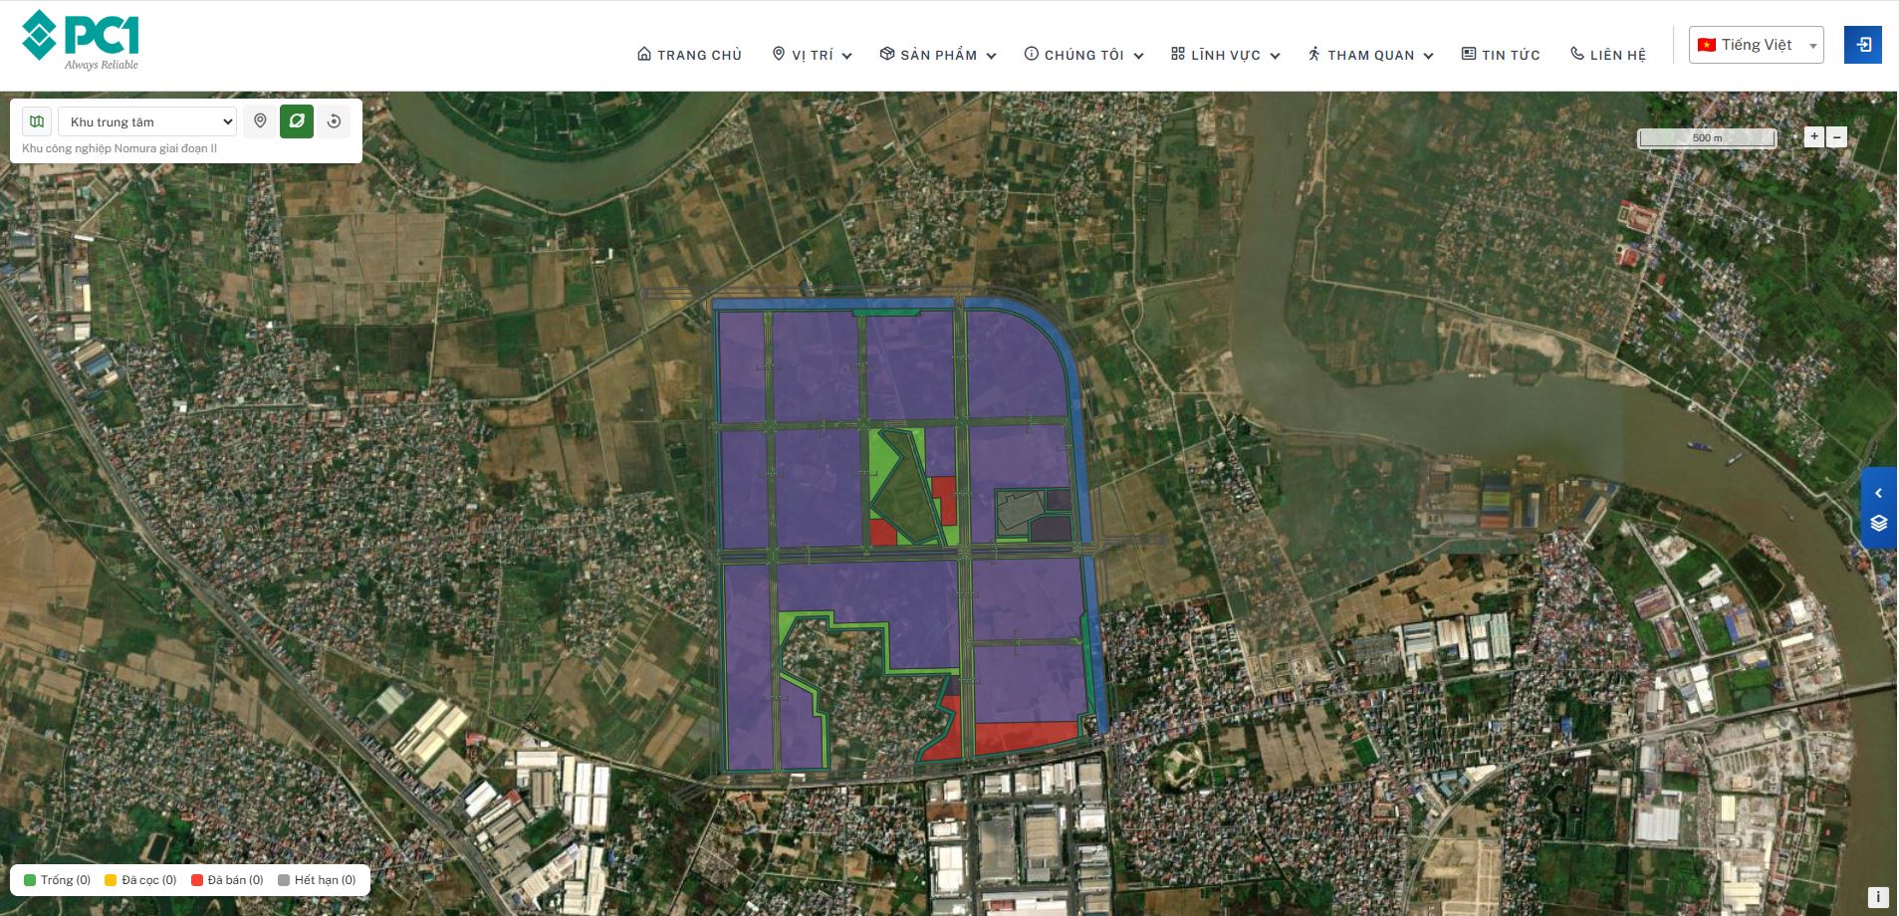Expand the side panel chevron arrow
Screen dimensions: 1899x916
[1878, 493]
